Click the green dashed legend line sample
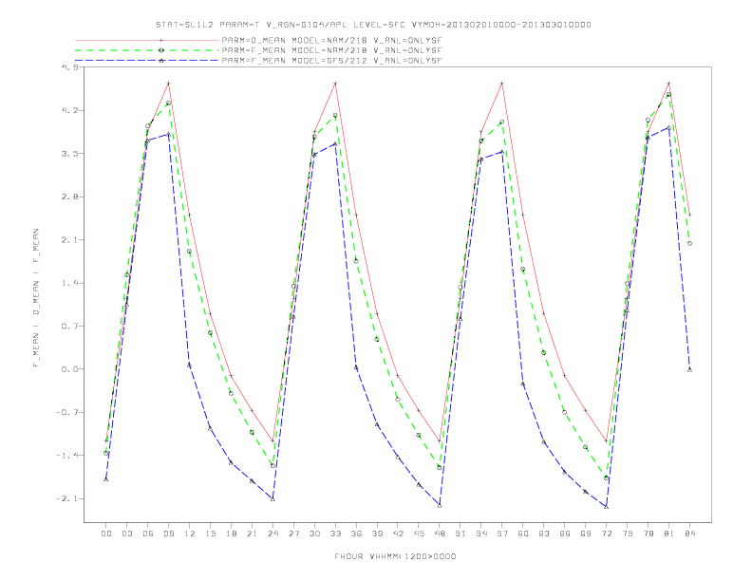 (147, 50)
